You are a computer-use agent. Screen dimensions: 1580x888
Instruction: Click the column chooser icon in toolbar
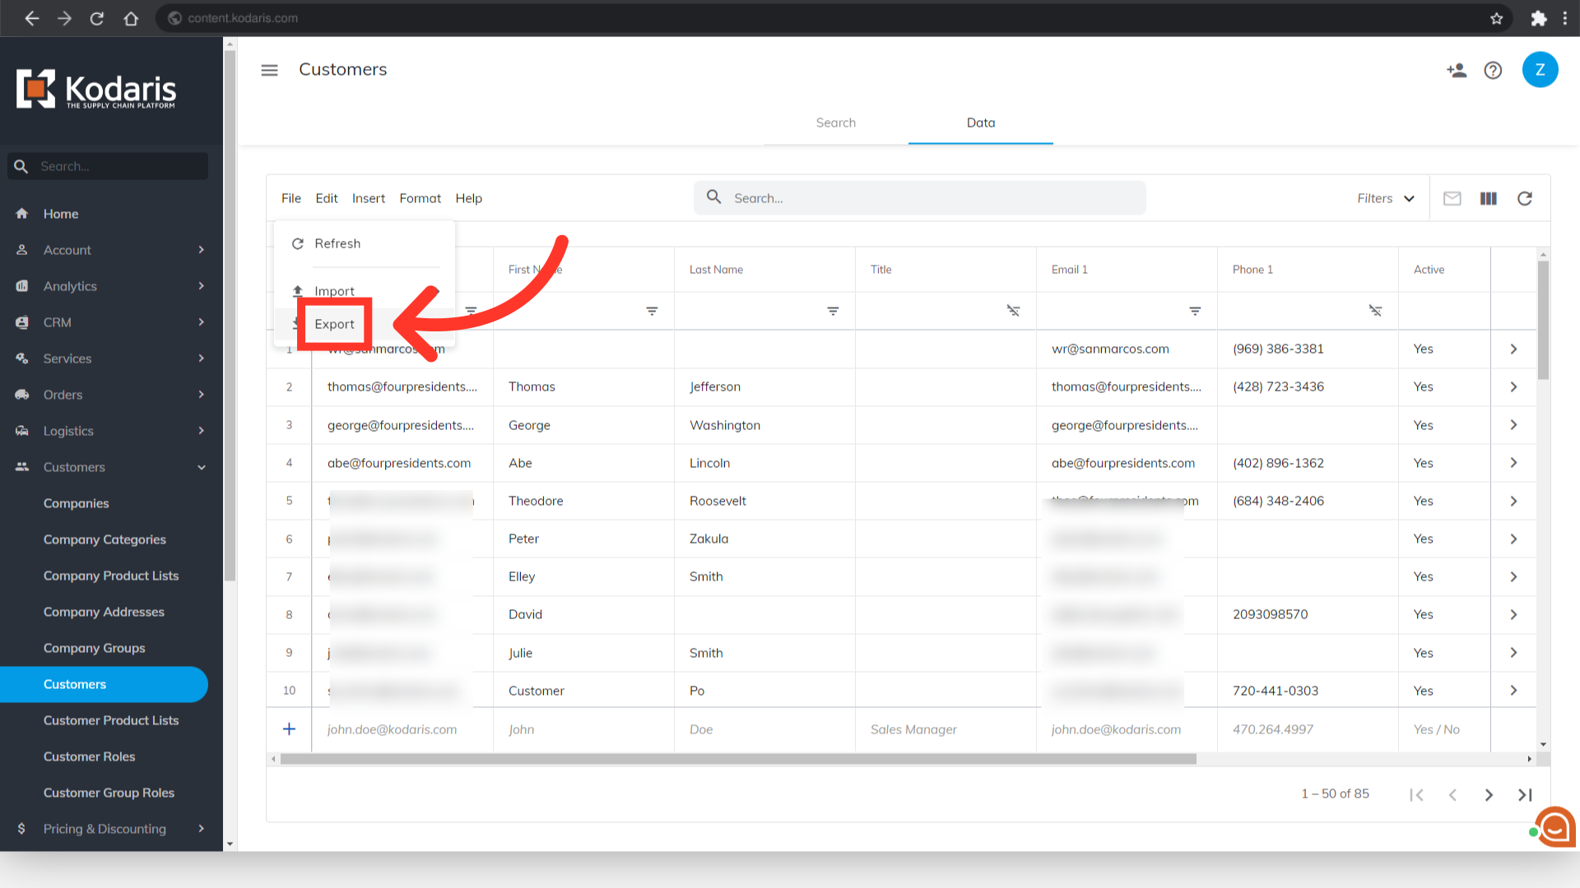pos(1488,198)
